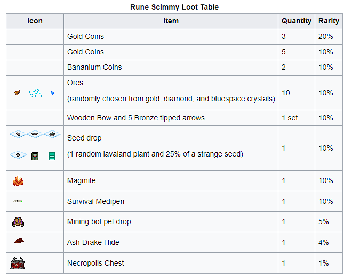Screen dimensions: 360x279
Task: Click the teal strange seed packet icon
Action: [52, 155]
